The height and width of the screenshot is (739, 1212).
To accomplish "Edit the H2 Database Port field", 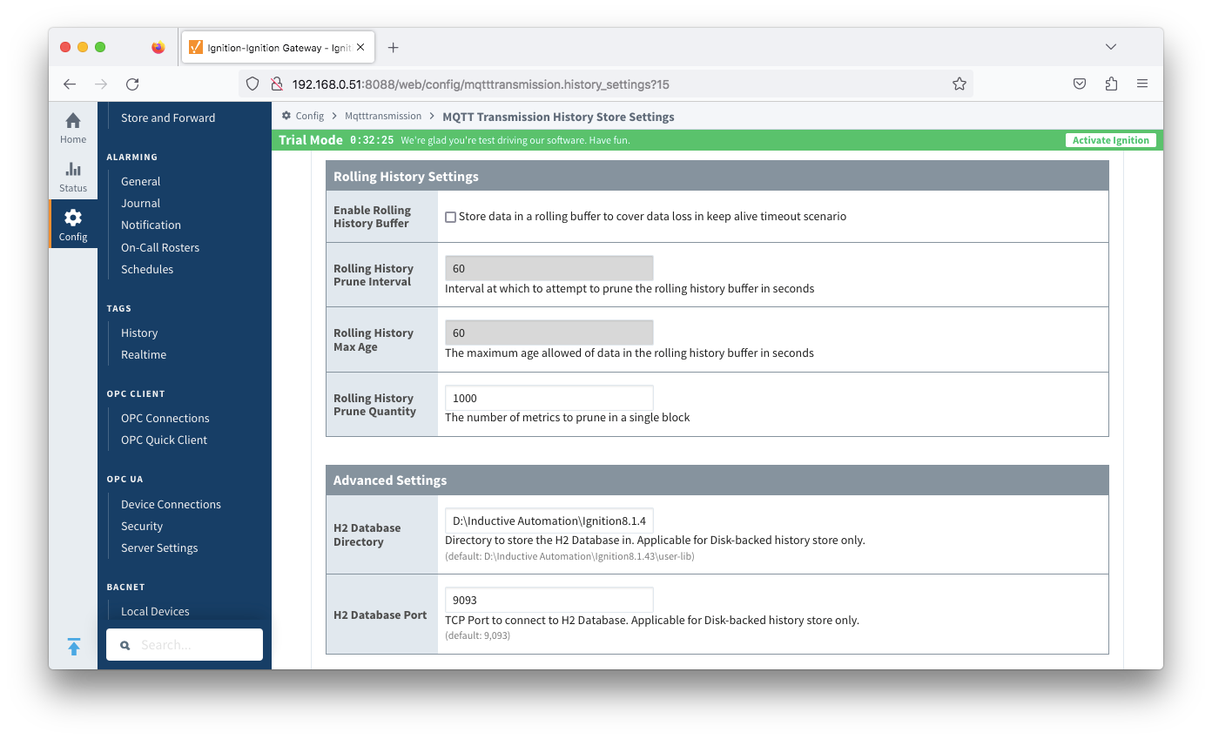I will click(549, 600).
